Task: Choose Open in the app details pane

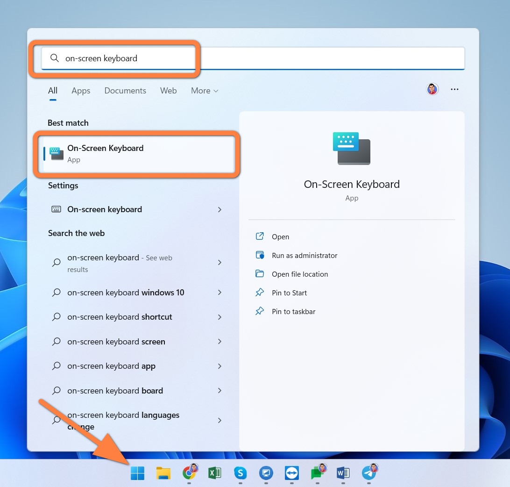Action: tap(280, 236)
